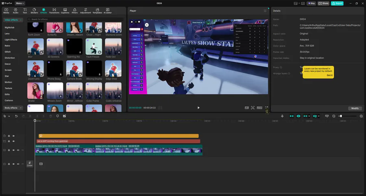The width and height of the screenshot is (366, 196).
Task: Select the Shake effect thumbnail
Action: [35, 91]
